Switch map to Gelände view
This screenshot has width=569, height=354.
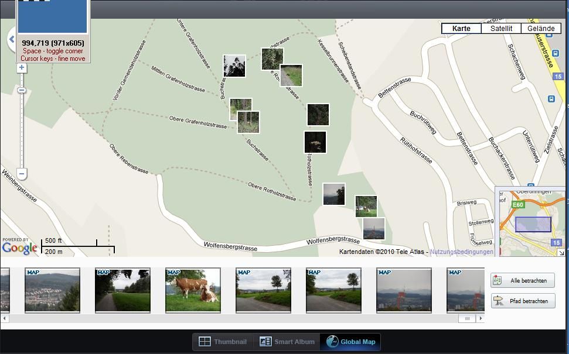(540, 28)
